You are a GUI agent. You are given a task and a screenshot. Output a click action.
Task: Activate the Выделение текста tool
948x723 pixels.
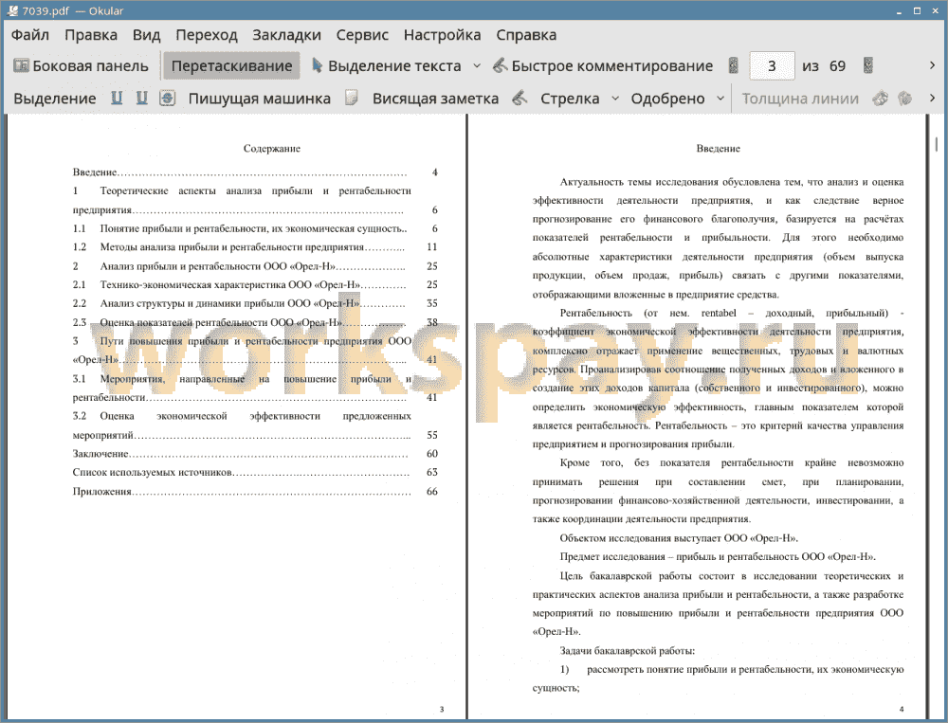(x=387, y=66)
